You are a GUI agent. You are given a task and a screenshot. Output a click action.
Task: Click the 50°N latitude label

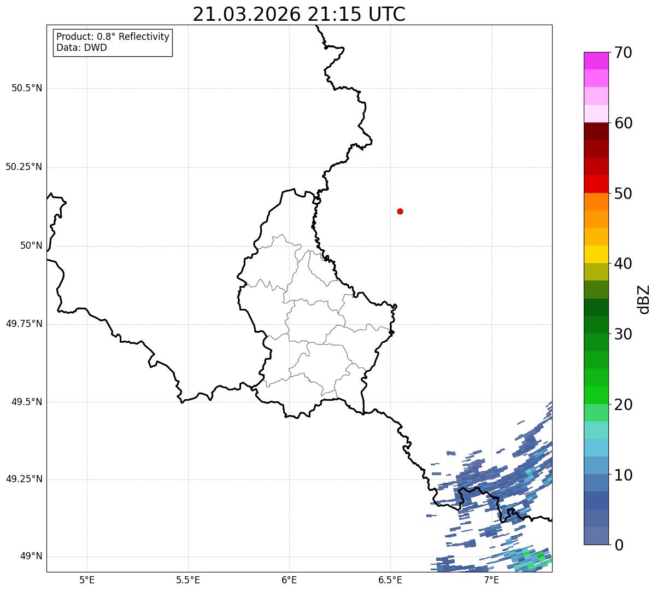click(x=31, y=245)
